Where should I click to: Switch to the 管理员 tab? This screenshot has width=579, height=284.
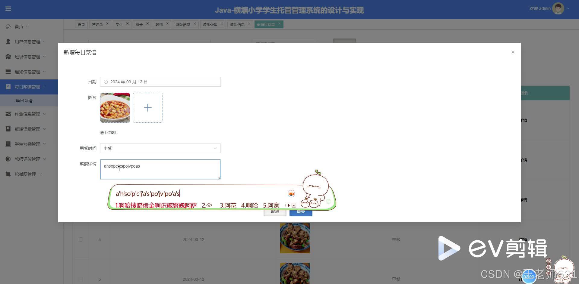(97, 24)
